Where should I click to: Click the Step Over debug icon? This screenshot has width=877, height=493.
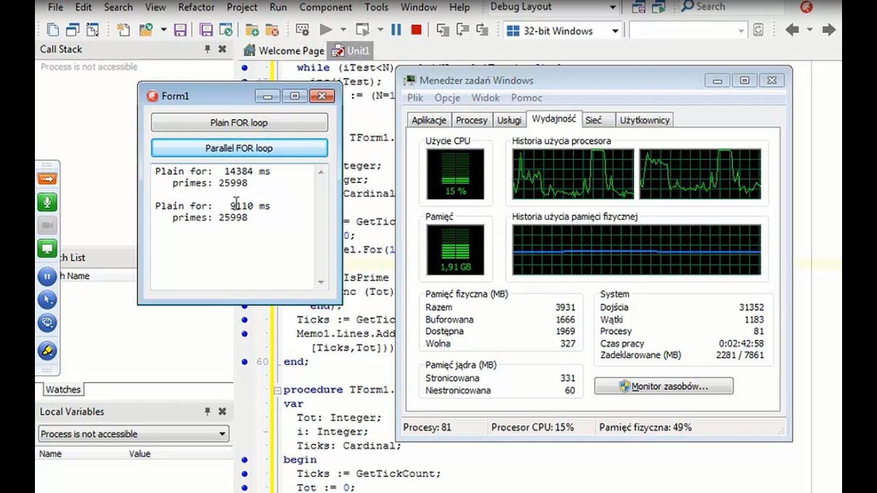click(x=462, y=30)
